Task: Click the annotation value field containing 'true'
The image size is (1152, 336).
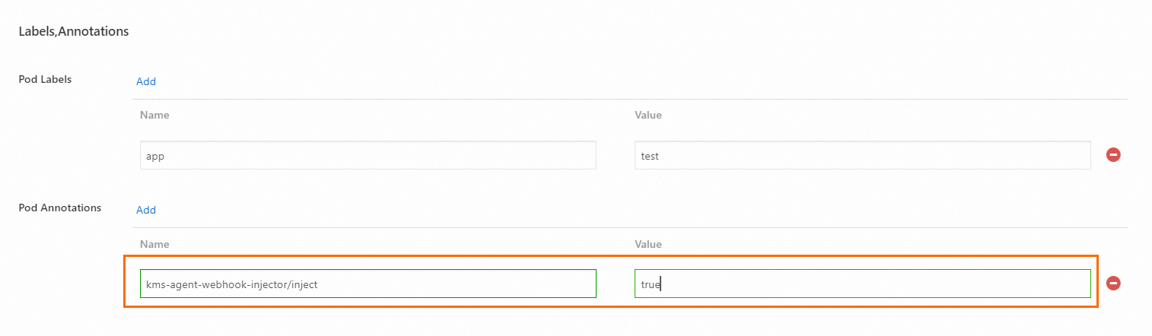Action: click(862, 284)
